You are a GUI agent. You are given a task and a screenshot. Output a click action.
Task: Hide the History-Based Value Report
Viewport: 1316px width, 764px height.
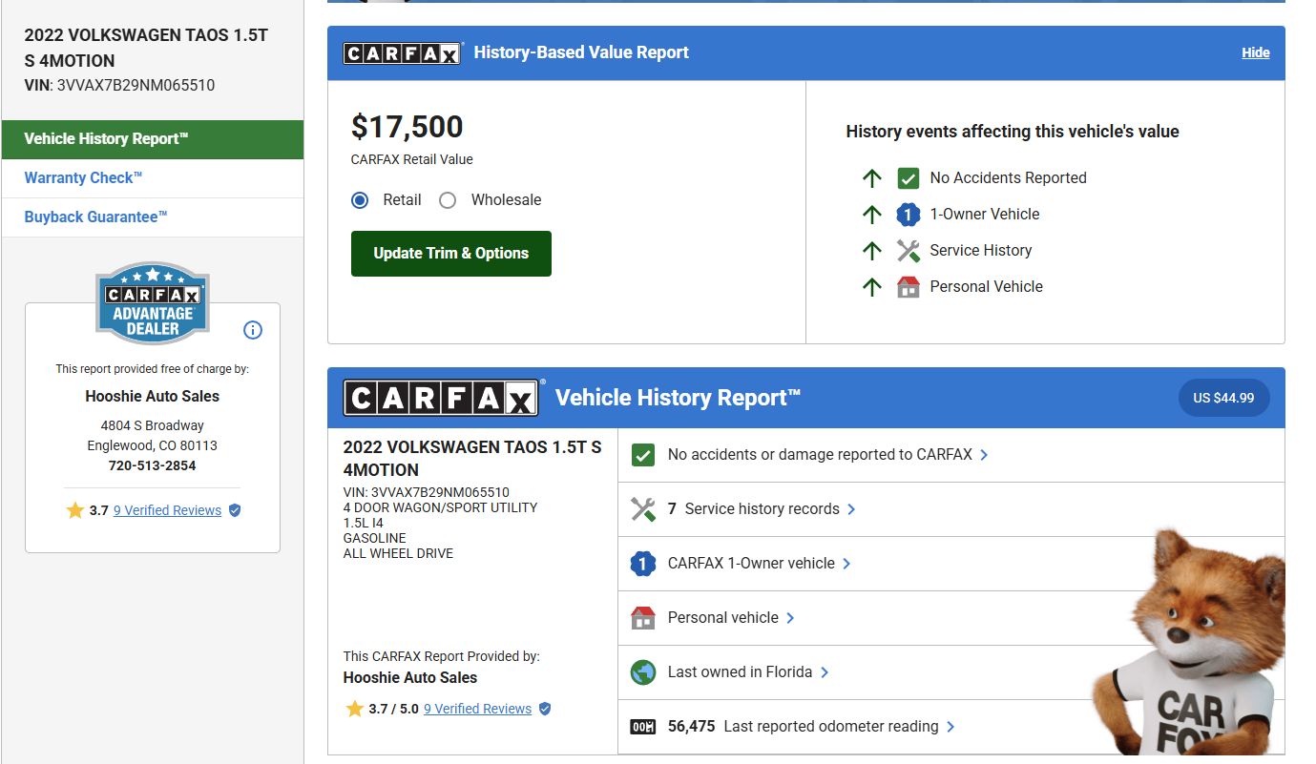1255,53
